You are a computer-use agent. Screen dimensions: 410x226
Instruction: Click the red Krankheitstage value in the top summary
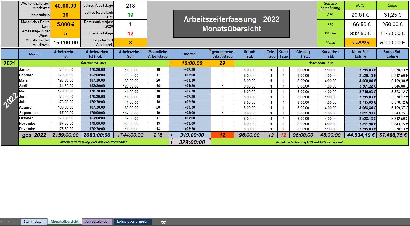(130, 33)
